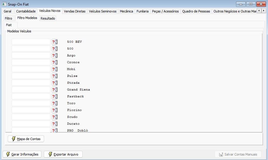This screenshot has height=160, width=268.
Task: Click input field for Ducato
Action: click(31, 123)
